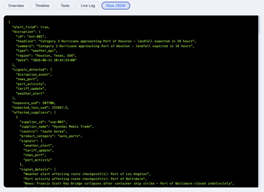
Task: Open the Live Log tab
Action: point(88,6)
